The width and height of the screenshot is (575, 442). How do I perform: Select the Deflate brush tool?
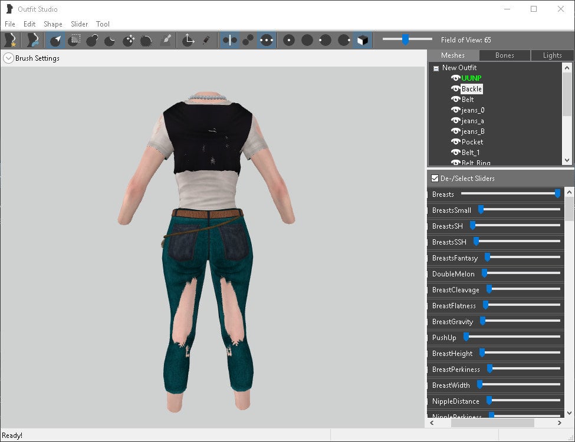(x=110, y=40)
